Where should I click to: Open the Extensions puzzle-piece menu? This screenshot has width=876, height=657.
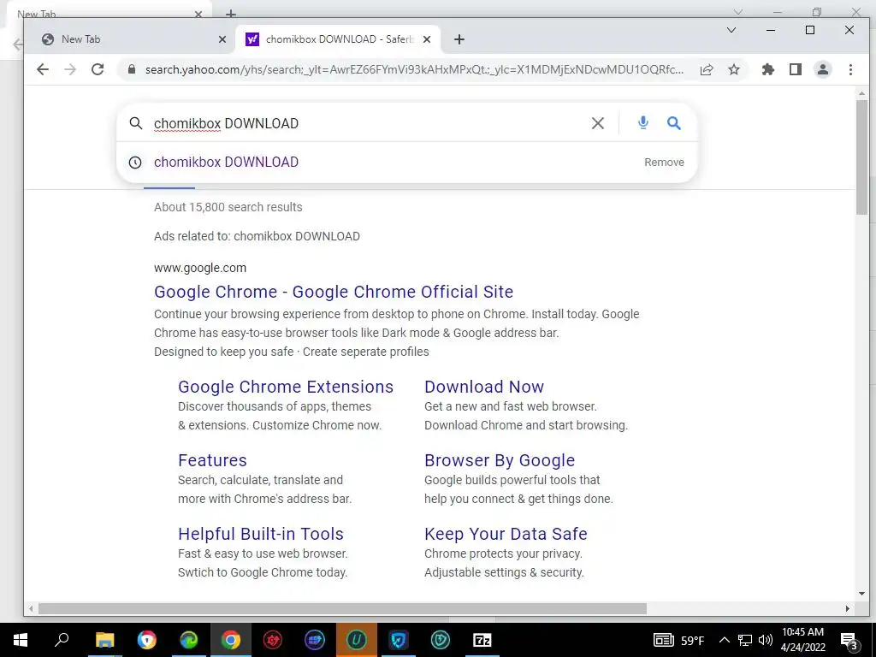click(x=768, y=69)
